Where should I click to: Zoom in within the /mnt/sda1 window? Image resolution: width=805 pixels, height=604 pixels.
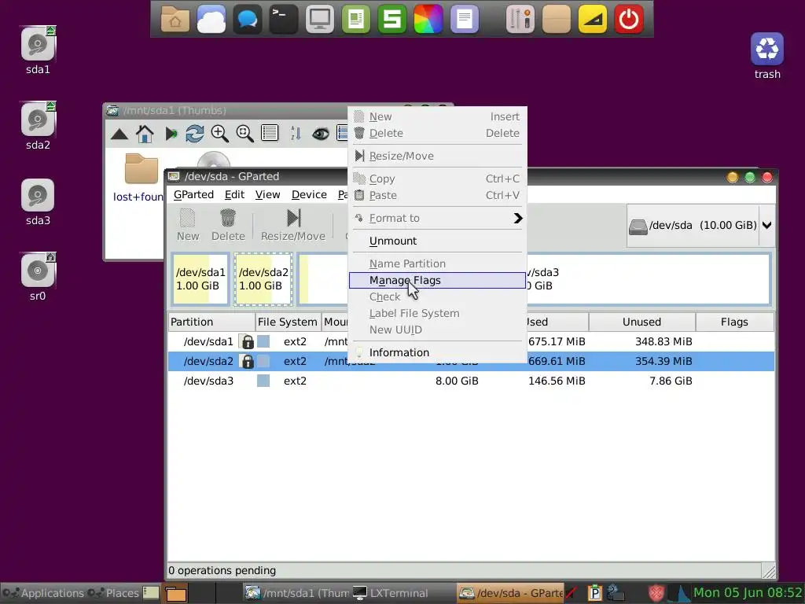click(x=220, y=134)
